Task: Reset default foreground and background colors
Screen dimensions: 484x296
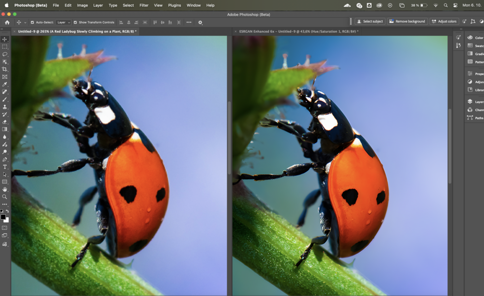Action: (2, 211)
